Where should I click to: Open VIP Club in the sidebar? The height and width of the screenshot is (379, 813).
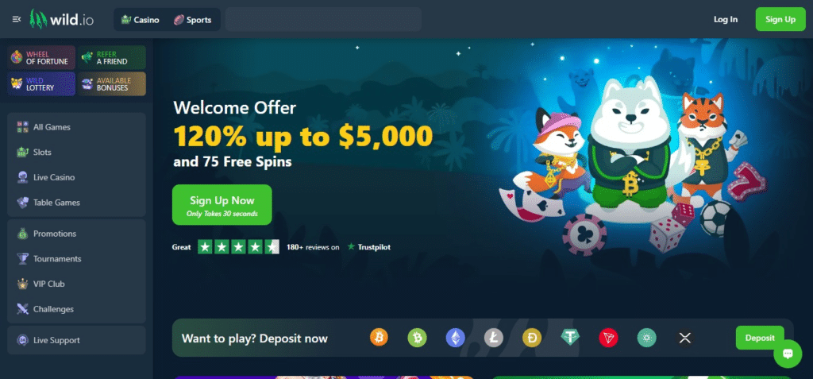coord(48,284)
